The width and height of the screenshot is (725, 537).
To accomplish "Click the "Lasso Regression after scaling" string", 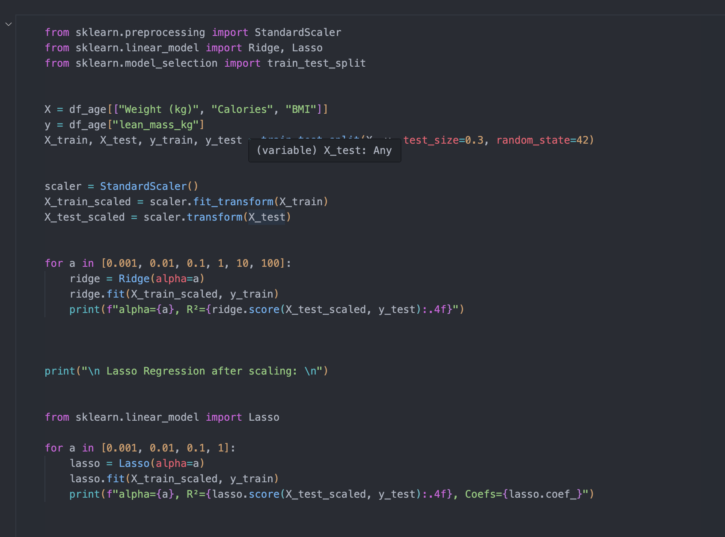I will (x=201, y=371).
